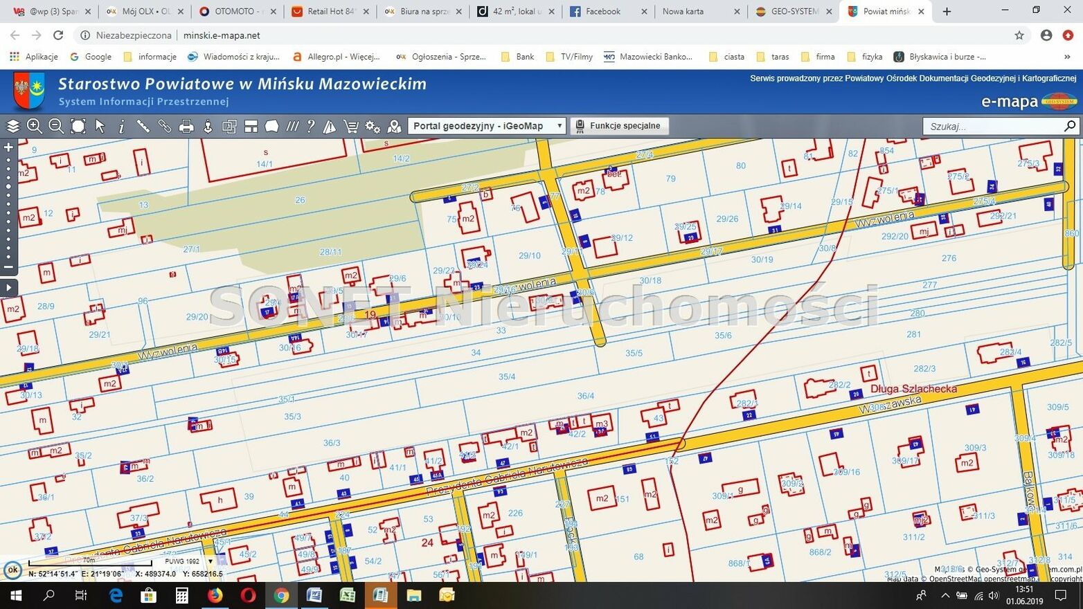Open the shopping cart icon in toolbar
The image size is (1083, 609).
pyautogui.click(x=351, y=126)
